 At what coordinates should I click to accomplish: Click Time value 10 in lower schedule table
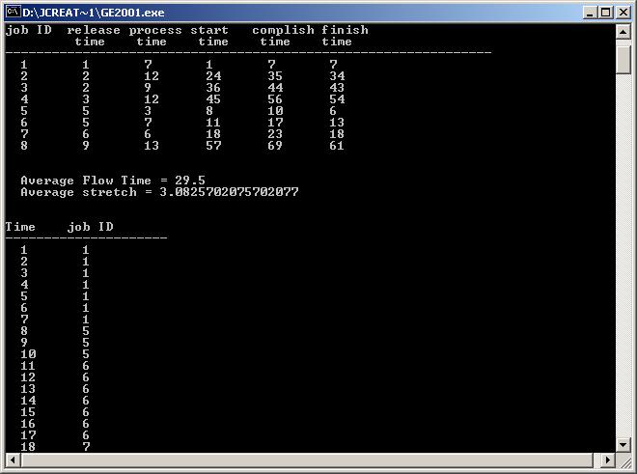coord(28,353)
